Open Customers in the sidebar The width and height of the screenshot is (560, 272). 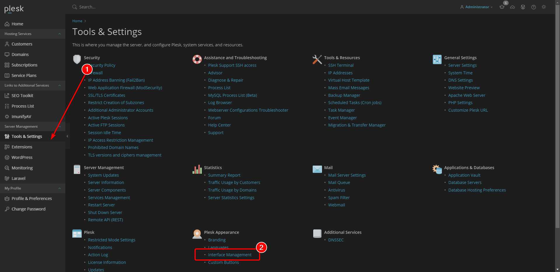pyautogui.click(x=33, y=44)
